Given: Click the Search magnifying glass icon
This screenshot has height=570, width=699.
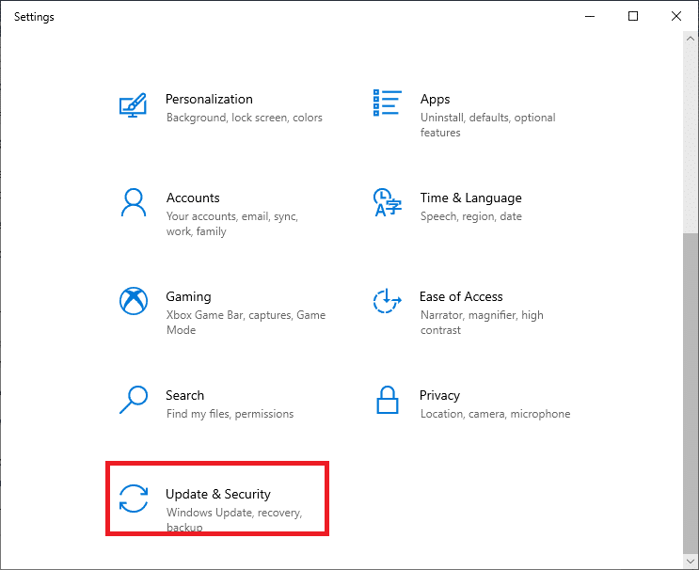Looking at the screenshot, I should coord(133,400).
